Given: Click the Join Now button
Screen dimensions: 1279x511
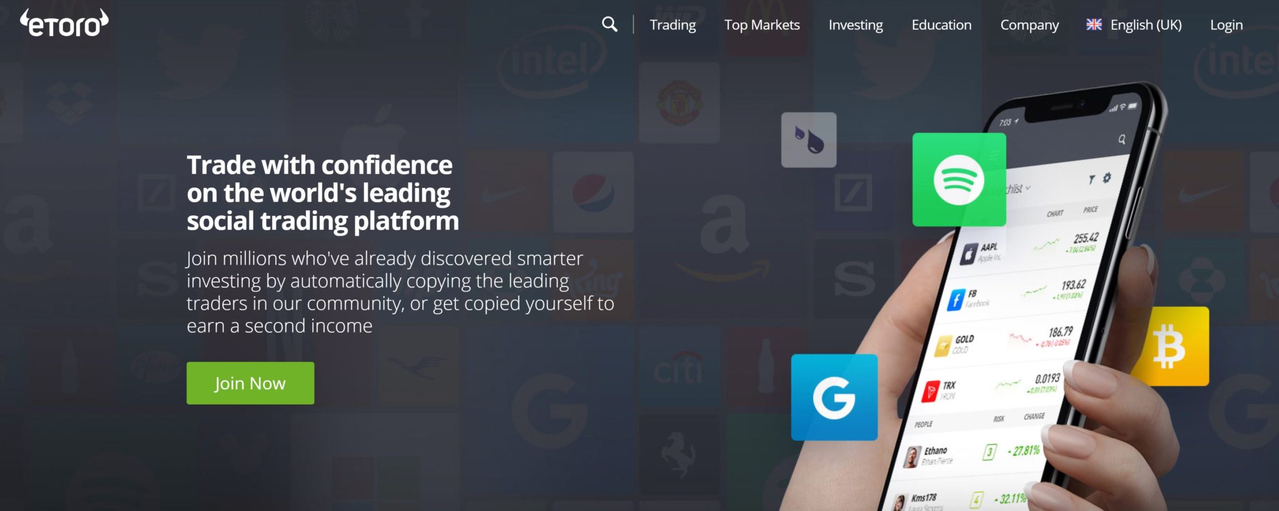Looking at the screenshot, I should tap(250, 383).
